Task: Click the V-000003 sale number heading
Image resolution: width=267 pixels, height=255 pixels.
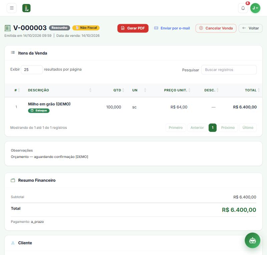Action: (30, 28)
